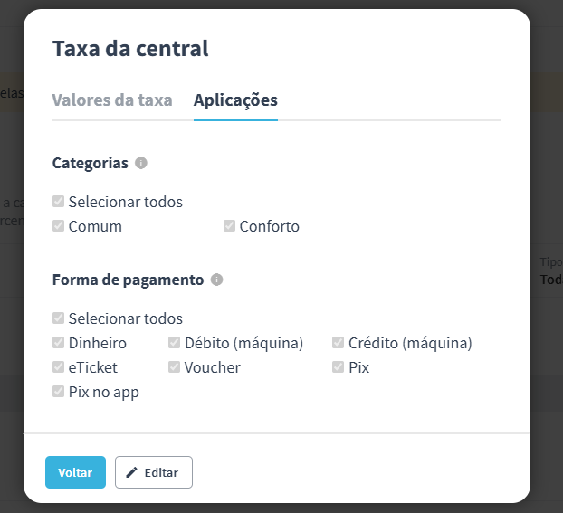Viewport: 563px width, 513px height.
Task: Switch to the Valores da taxa tab
Action: click(x=112, y=100)
